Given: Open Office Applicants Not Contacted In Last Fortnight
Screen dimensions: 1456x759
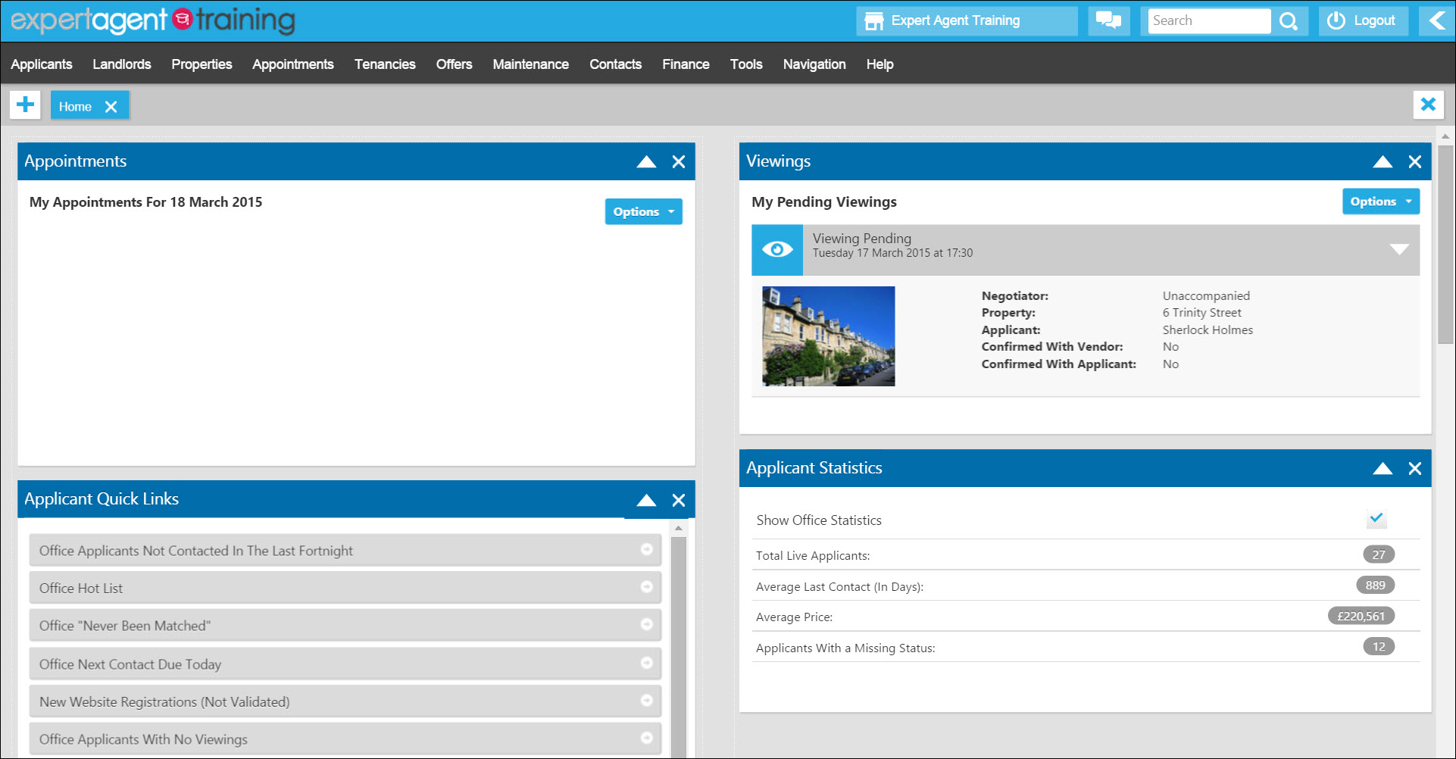Looking at the screenshot, I should click(x=345, y=551).
